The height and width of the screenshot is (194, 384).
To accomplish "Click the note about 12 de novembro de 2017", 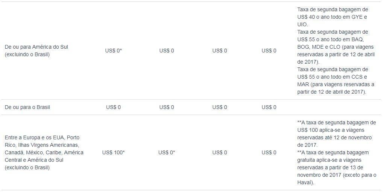I will click(337, 134).
